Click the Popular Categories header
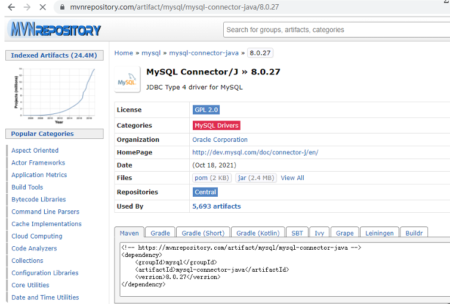 click(54, 134)
